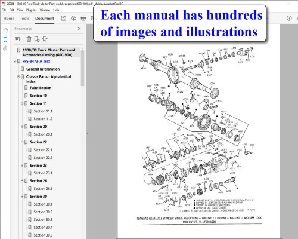This screenshot has height=239, width=298.
Task: Click the find bookmark icon with the star
Action: [x=45, y=39]
